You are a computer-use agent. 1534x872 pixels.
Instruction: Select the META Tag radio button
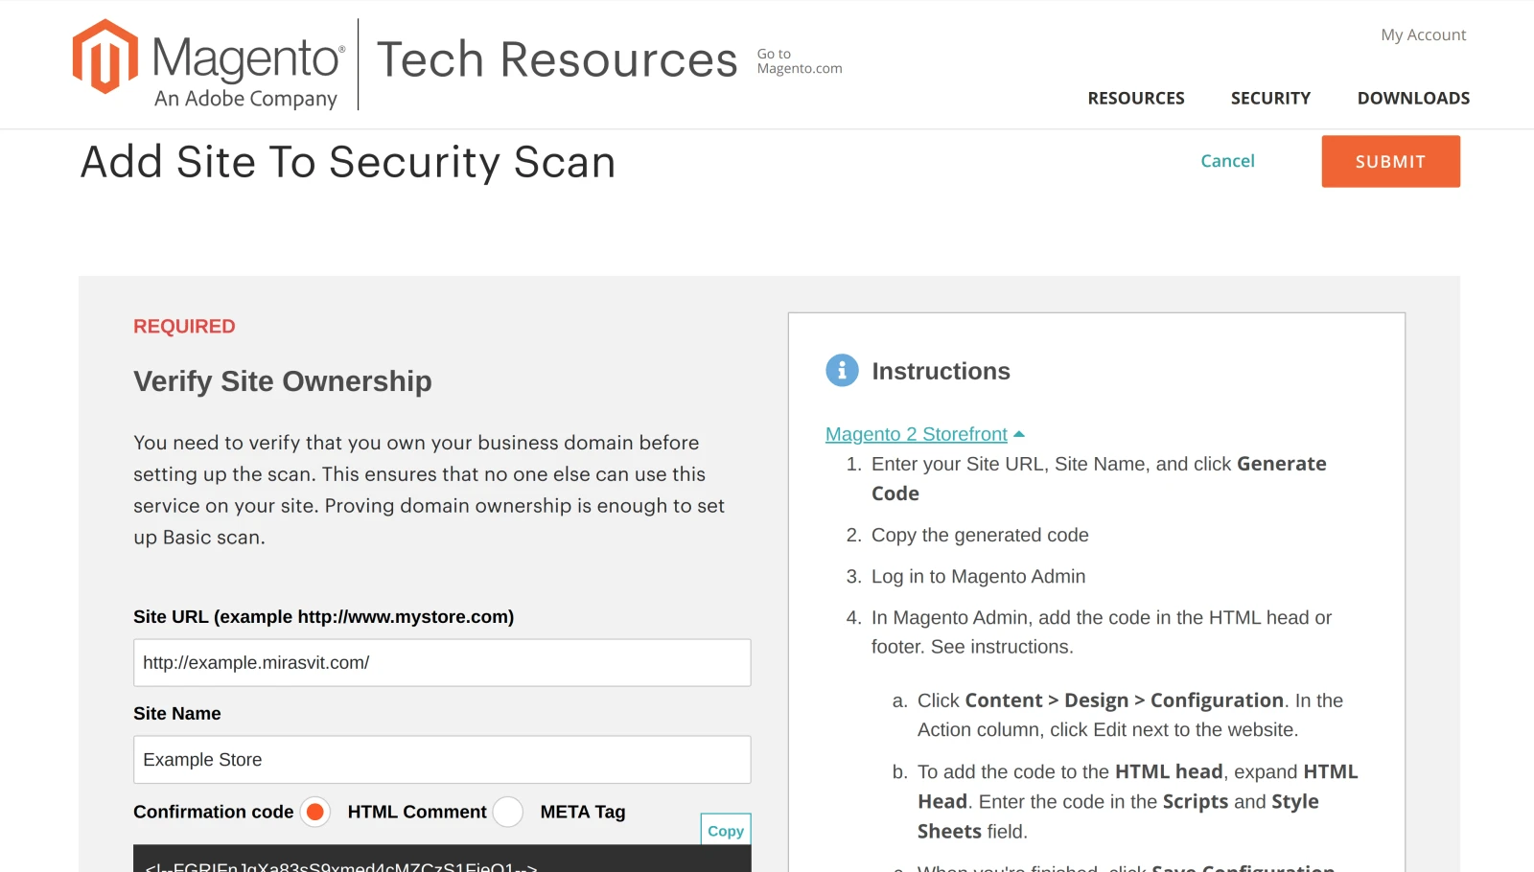pyautogui.click(x=508, y=812)
